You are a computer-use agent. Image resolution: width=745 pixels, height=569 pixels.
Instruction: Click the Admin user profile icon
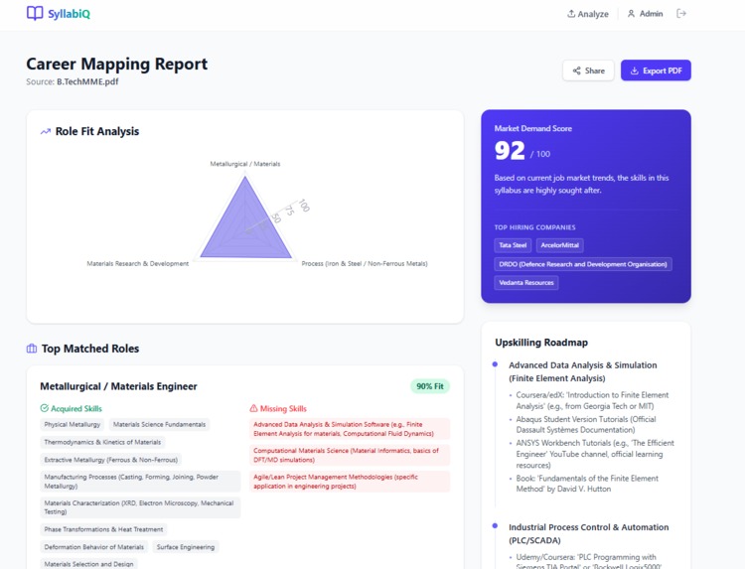[x=631, y=13]
